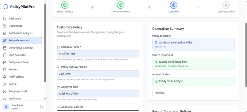This screenshot has width=247, height=112.
Task: Click the Compliance Analysis checkbox icon
Action: click(x=5, y=33)
